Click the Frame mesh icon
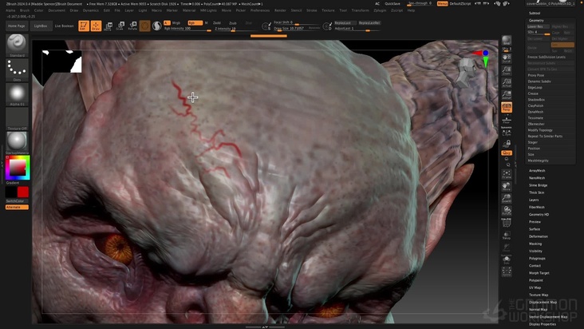Image resolution: width=584 pixels, height=329 pixels. [x=507, y=173]
